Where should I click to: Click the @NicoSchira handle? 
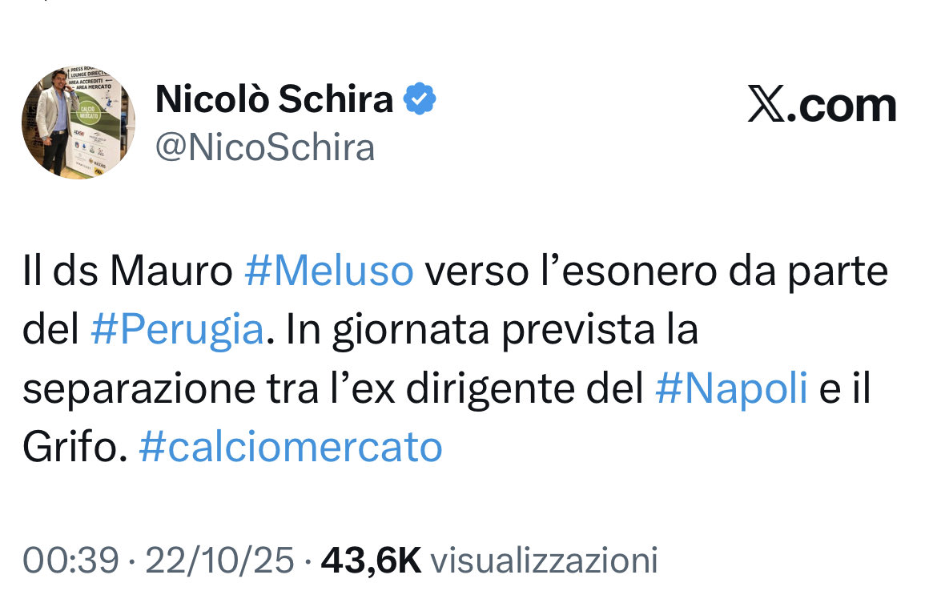[265, 148]
